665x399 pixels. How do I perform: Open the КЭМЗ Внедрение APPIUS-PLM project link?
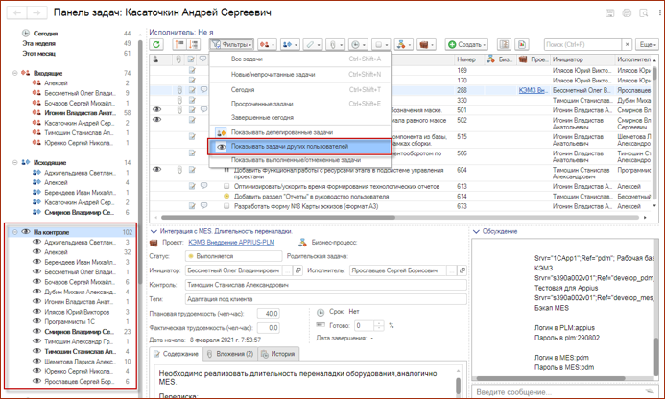231,242
